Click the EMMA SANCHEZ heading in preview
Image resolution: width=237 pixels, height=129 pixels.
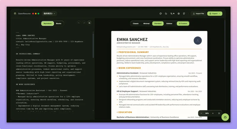(132, 40)
